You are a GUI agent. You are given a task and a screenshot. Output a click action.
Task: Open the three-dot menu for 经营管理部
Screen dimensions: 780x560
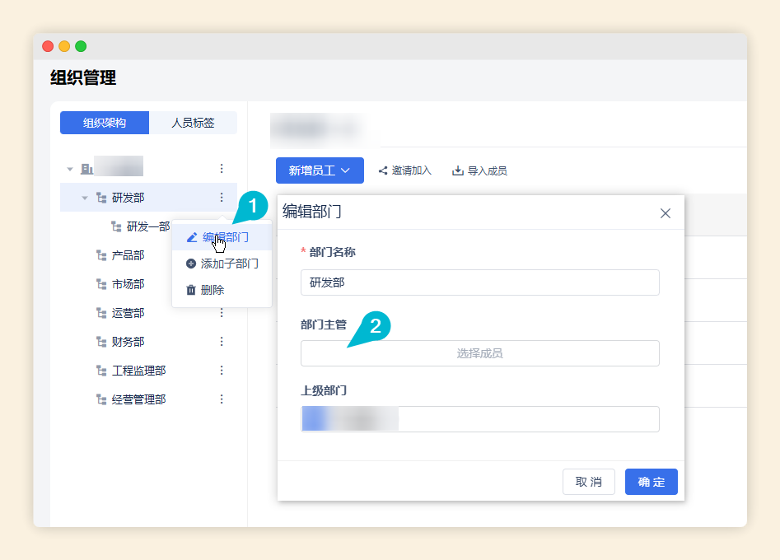pyautogui.click(x=221, y=399)
